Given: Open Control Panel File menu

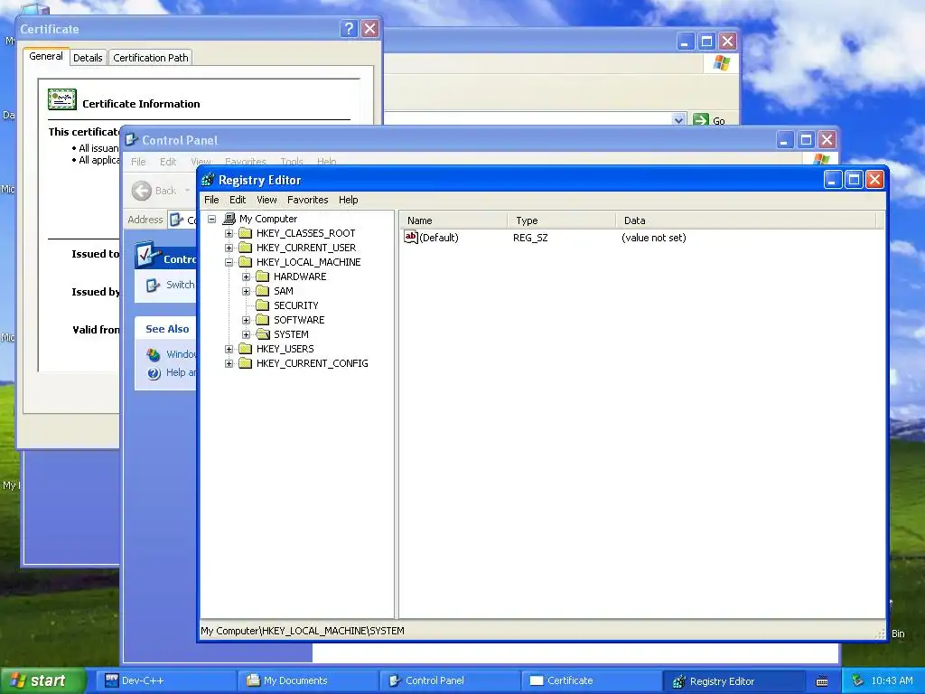Looking at the screenshot, I should (x=138, y=161).
